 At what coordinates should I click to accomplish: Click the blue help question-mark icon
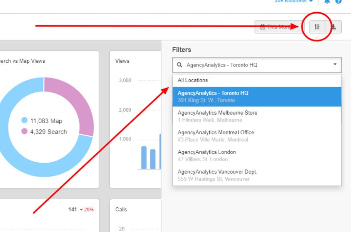point(339,2)
